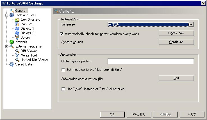The image size is (207, 120).
Task: Go to Dialogs 2 settings
Action: (27, 33)
